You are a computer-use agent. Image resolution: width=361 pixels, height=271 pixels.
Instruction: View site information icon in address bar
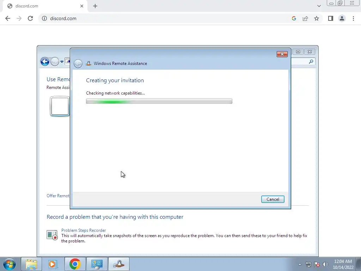[44, 18]
